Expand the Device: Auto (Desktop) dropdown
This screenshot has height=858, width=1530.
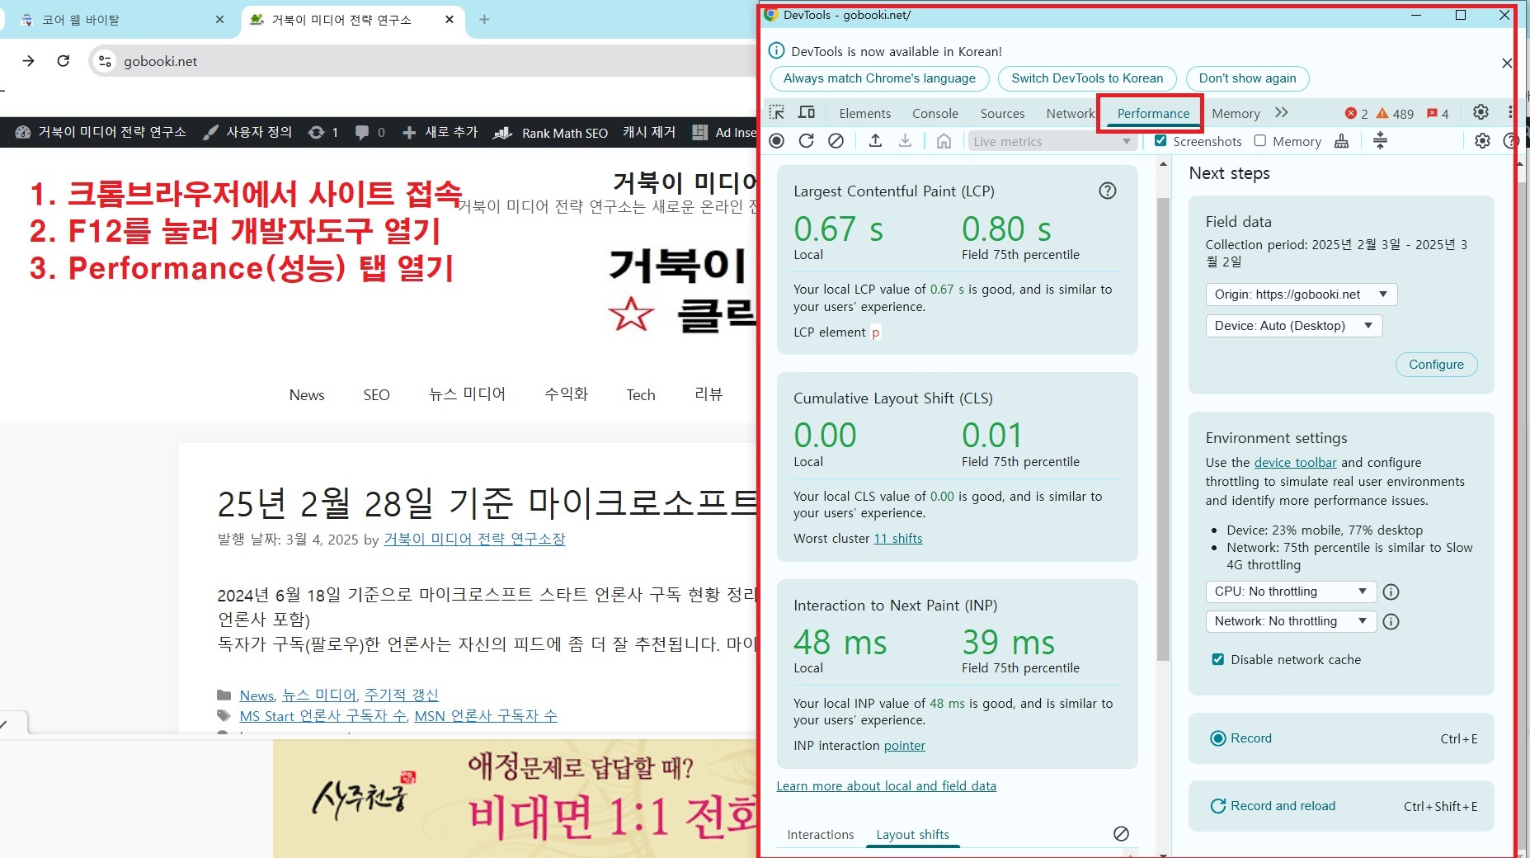(1292, 326)
